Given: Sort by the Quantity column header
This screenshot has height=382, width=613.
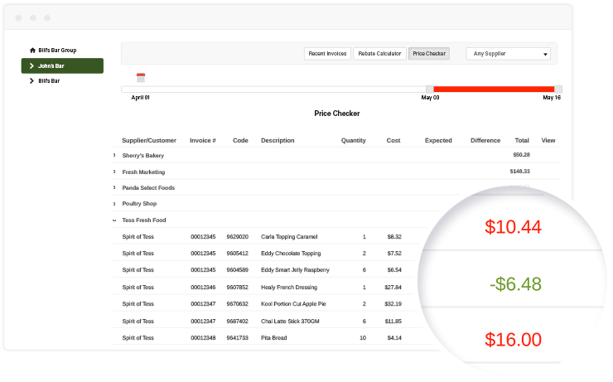Looking at the screenshot, I should (x=353, y=141).
